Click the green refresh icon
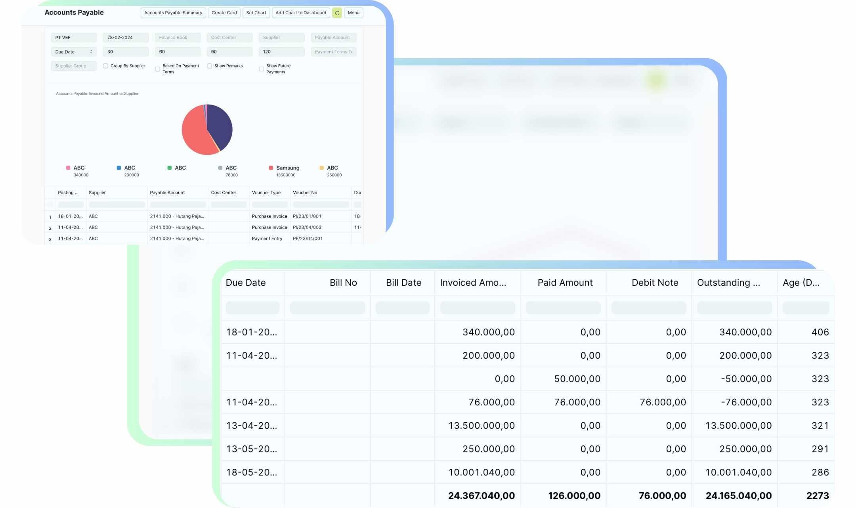Viewport: 856px width, 508px height. tap(337, 13)
